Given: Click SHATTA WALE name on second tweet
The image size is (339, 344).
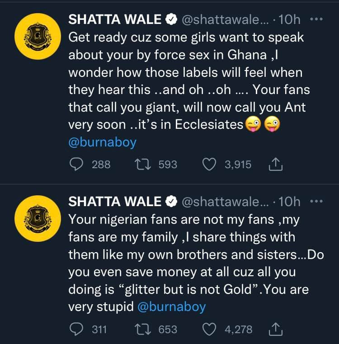Looking at the screenshot, I should (x=115, y=202).
